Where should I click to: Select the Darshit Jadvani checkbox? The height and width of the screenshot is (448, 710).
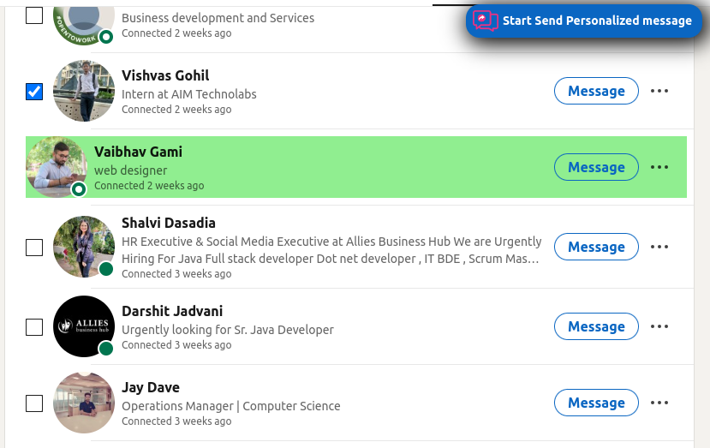click(34, 327)
